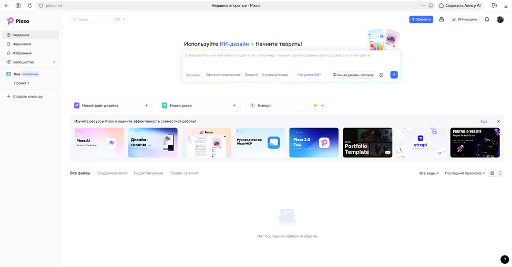Click the Бесплатный plan badge
Screen dimensions: 512x267
pos(30,74)
